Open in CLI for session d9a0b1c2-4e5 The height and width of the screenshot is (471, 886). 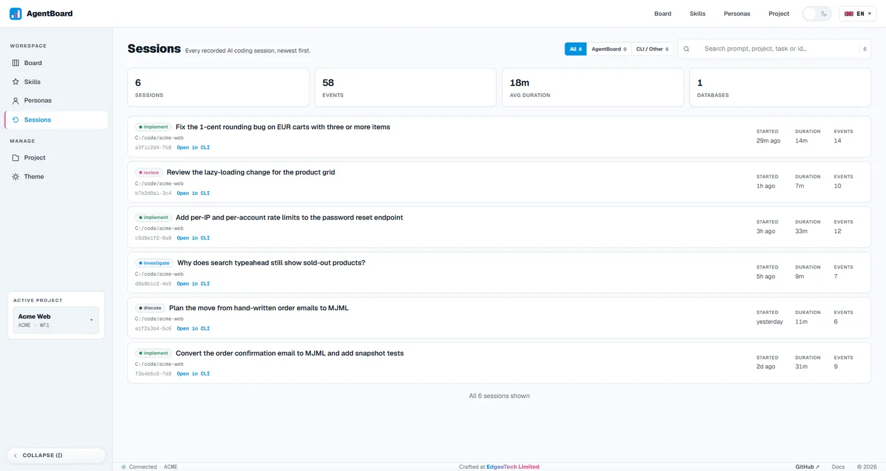(x=193, y=284)
